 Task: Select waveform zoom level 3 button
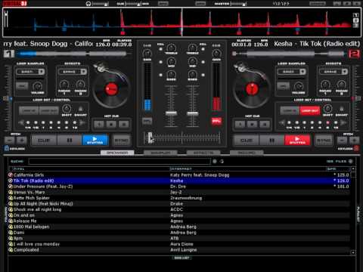(355, 26)
